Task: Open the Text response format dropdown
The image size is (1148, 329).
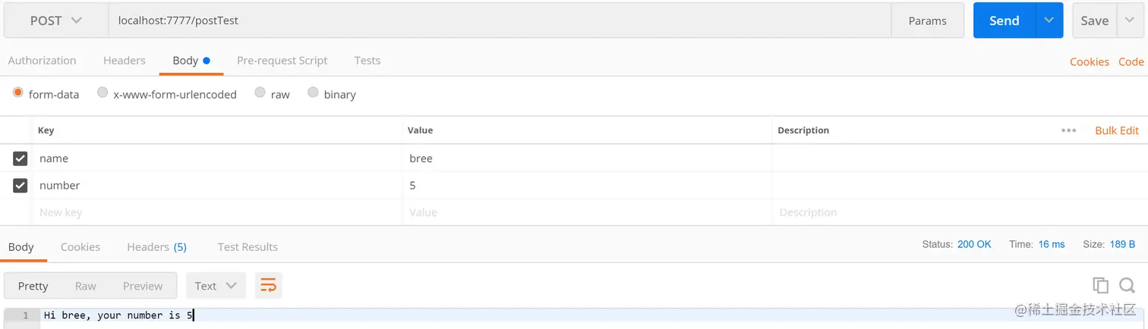Action: click(216, 286)
